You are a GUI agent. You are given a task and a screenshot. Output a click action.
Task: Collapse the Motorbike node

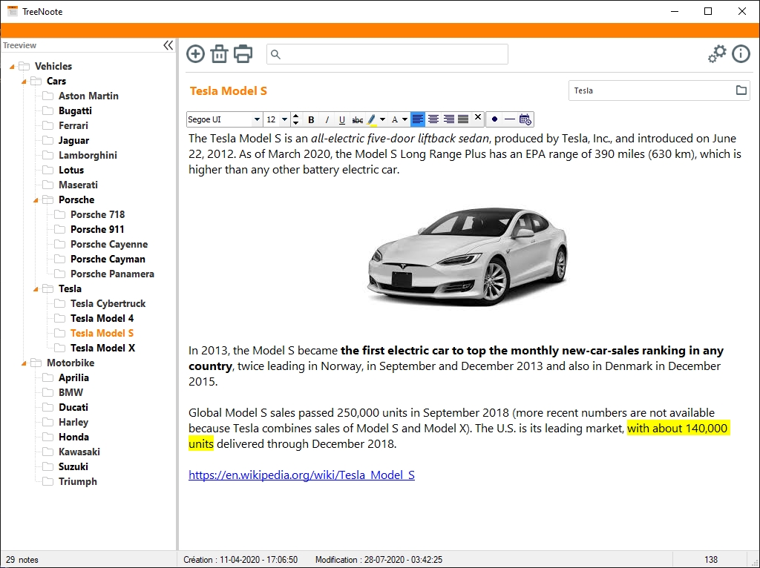click(x=23, y=363)
